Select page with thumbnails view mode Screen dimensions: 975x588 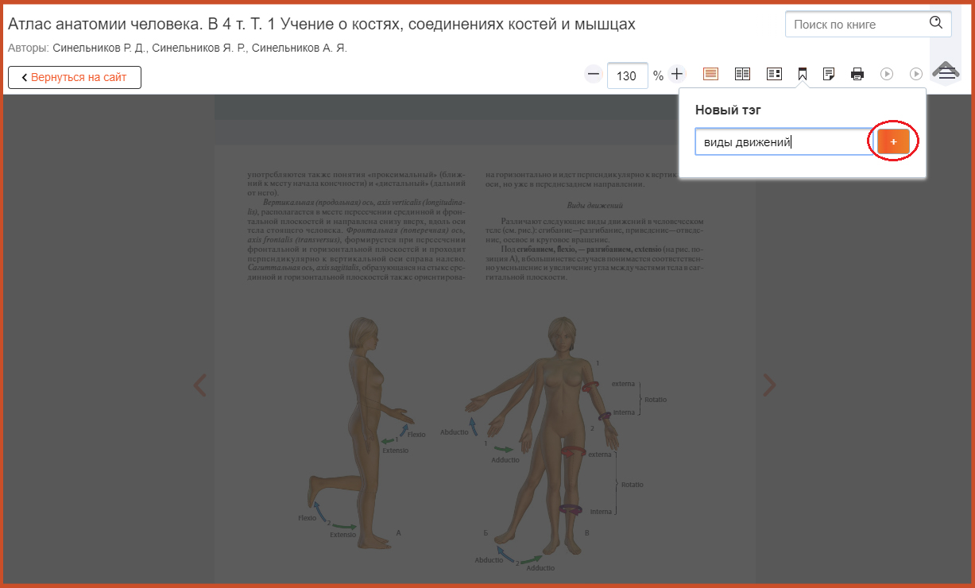(x=774, y=74)
